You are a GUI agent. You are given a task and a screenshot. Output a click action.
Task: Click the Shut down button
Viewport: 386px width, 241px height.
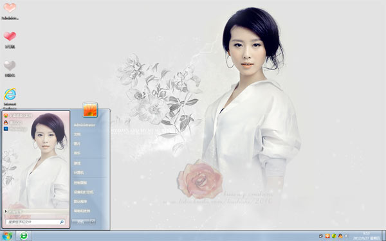[x=80, y=222]
